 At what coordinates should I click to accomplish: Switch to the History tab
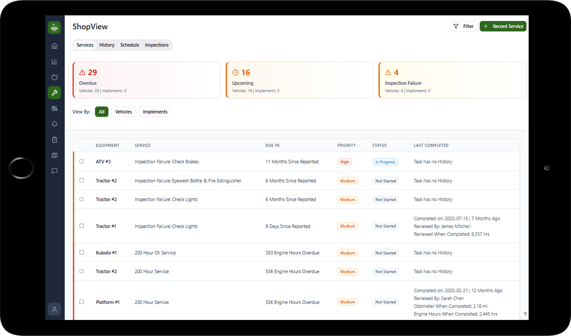[x=107, y=45]
